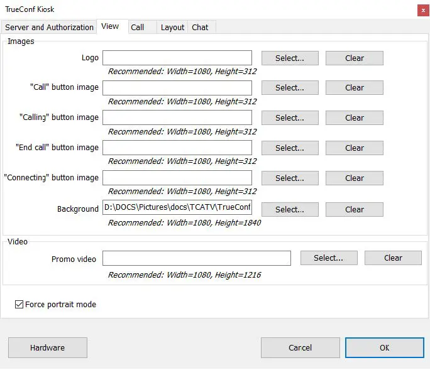Screen dimensions: 430x370
Task: Switch to Server and Authorization tab
Action: [49, 27]
